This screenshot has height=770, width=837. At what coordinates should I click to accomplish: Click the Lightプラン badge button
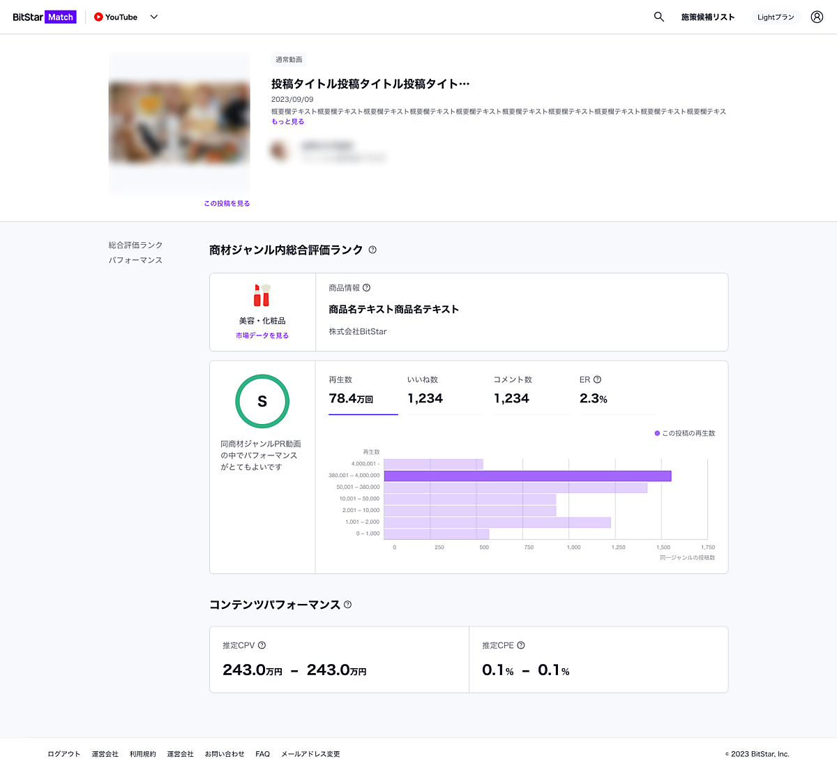coord(776,17)
